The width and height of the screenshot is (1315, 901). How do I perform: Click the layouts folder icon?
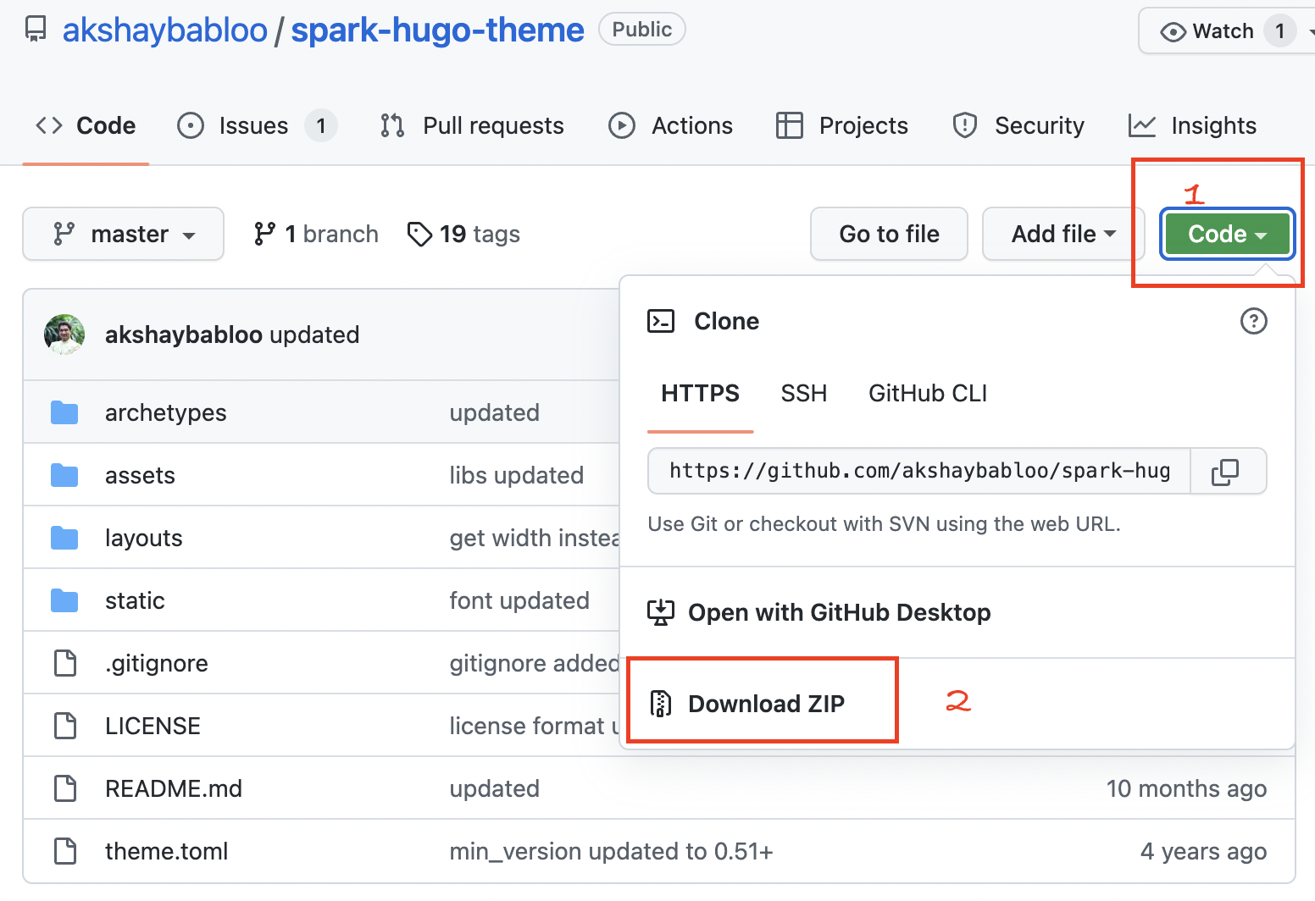pos(64,538)
